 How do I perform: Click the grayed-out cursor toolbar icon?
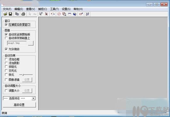coord(30,14)
